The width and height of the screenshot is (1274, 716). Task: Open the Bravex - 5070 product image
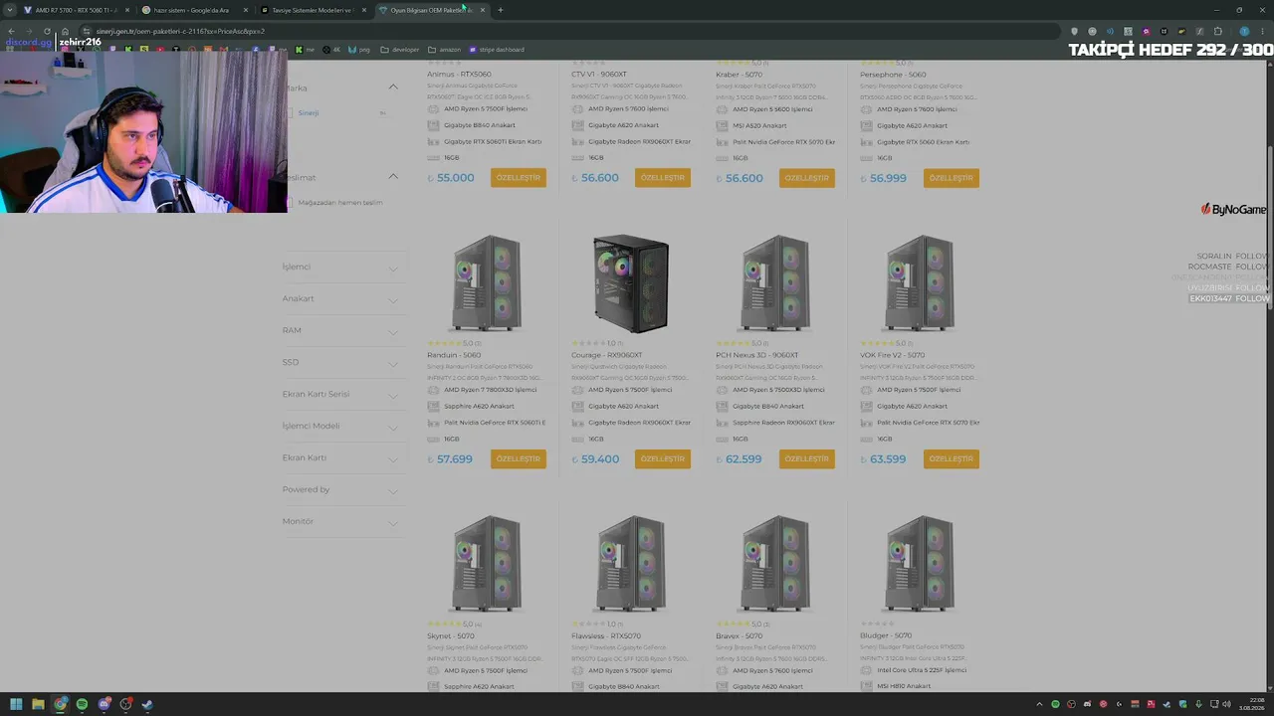coord(775,564)
